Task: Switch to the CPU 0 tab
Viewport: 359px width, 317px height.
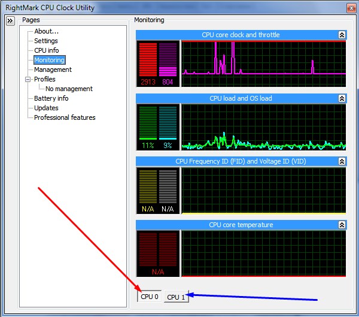Action: pos(150,297)
